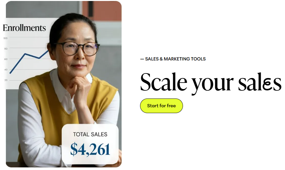The image size is (285, 170).
Task: Click the 80 value on chart axis
Action: tap(6, 48)
